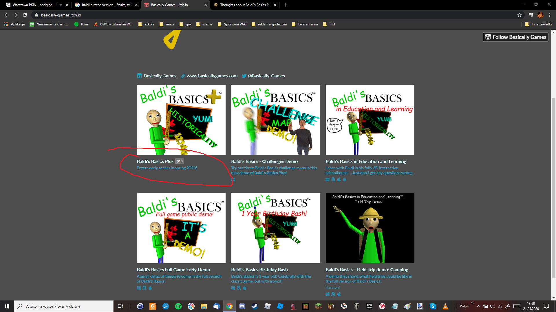Click Follow Basically Games button
The width and height of the screenshot is (556, 312).
coord(515,37)
